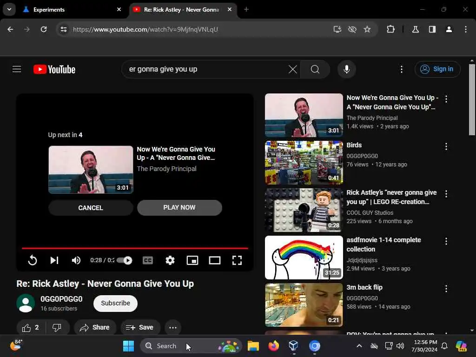The width and height of the screenshot is (476, 357).
Task: Toggle closed captions CC button
Action: coord(148,260)
